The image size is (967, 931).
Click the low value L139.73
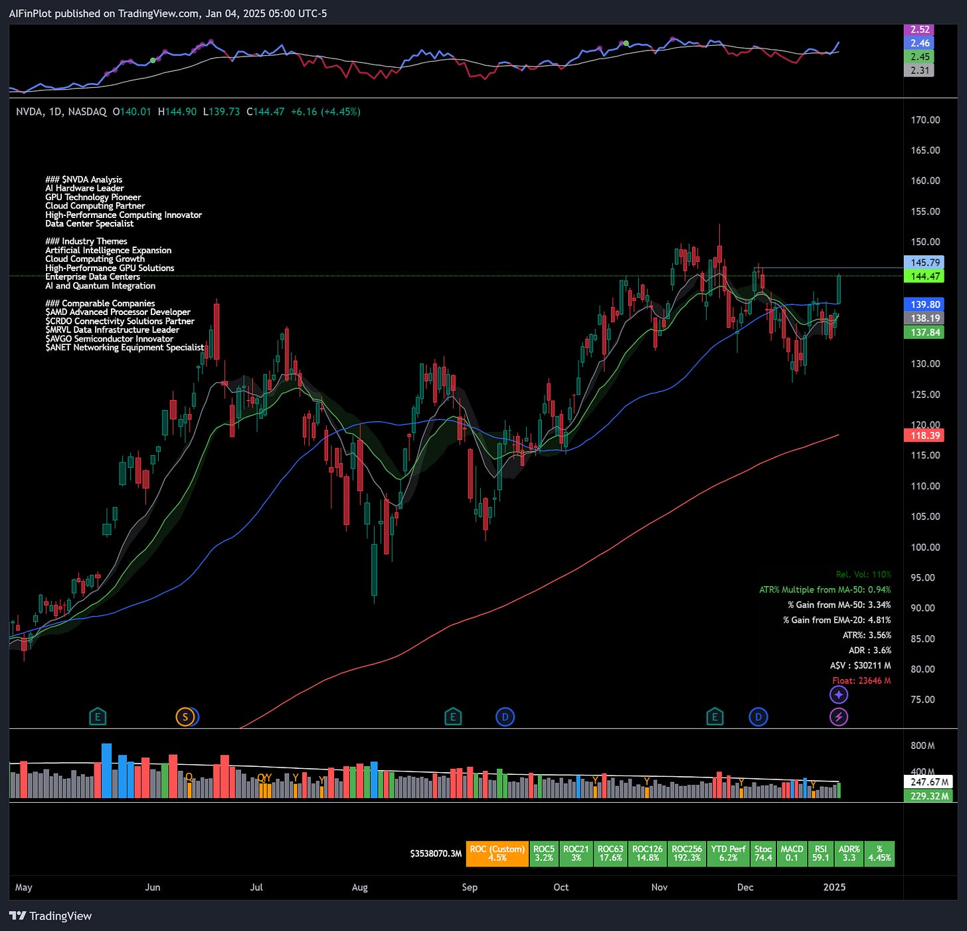(221, 112)
